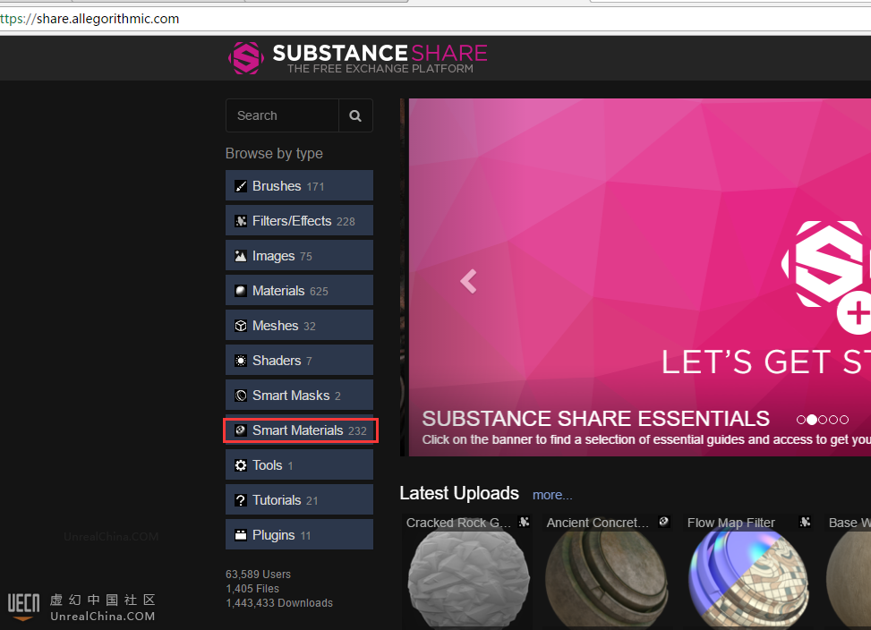Click the Shaders category icon
Screen dimensions: 871x630
(x=241, y=361)
